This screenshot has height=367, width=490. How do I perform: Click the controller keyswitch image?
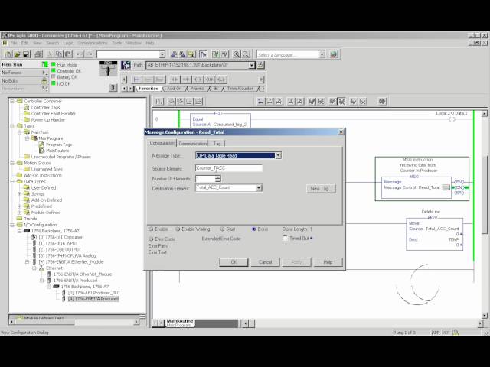(108, 69)
